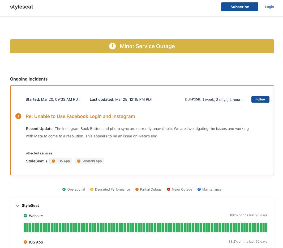This screenshot has height=248, width=283.
Task: Click the Maintenance blue wrench legend icon
Action: click(x=199, y=189)
